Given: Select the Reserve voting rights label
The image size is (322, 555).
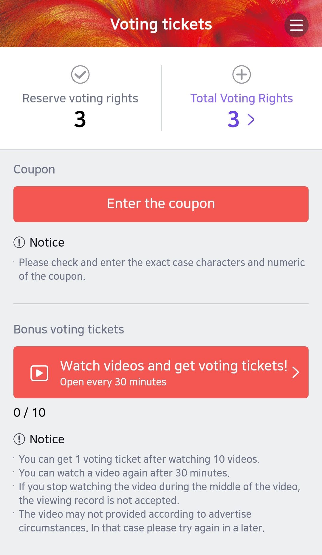Looking at the screenshot, I should pyautogui.click(x=80, y=98).
